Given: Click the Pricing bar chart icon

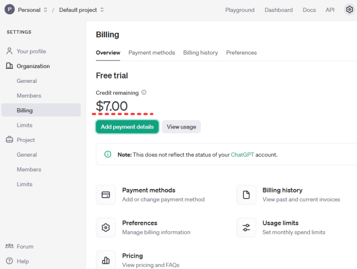Looking at the screenshot, I should (x=106, y=260).
